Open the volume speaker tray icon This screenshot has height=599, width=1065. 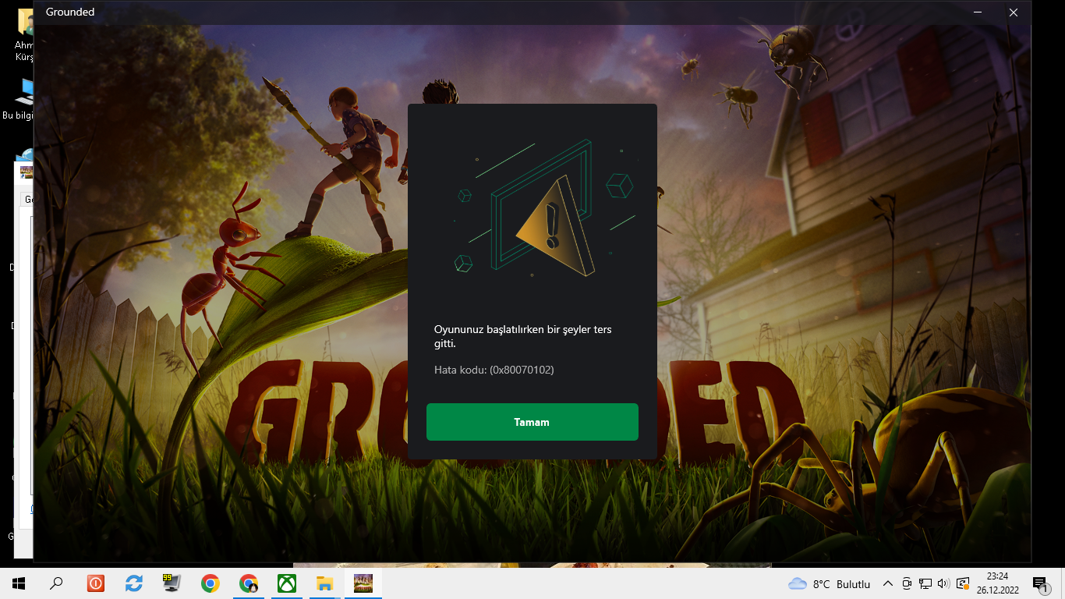coord(943,583)
